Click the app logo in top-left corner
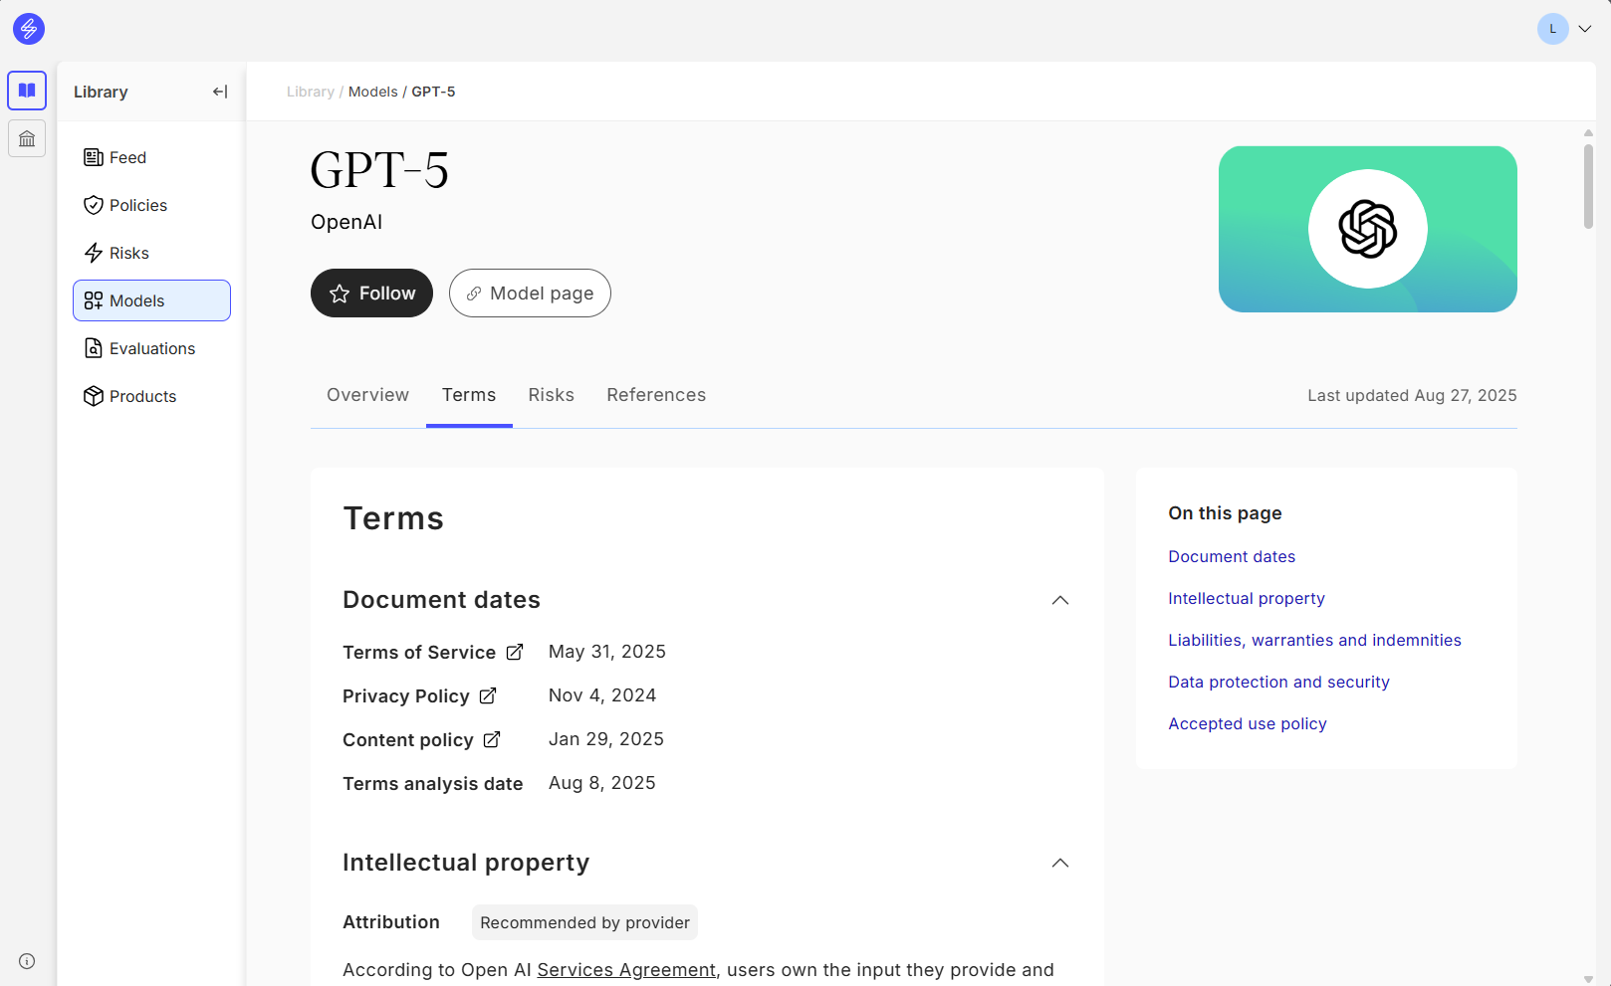Image resolution: width=1611 pixels, height=986 pixels. tap(29, 29)
